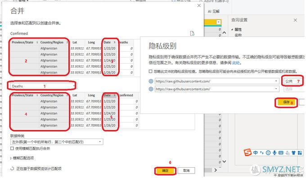Open the Sogou toolbox grid icon
Image resolution: width=306 pixels, height=178 pixels.
pyautogui.click(x=300, y=153)
